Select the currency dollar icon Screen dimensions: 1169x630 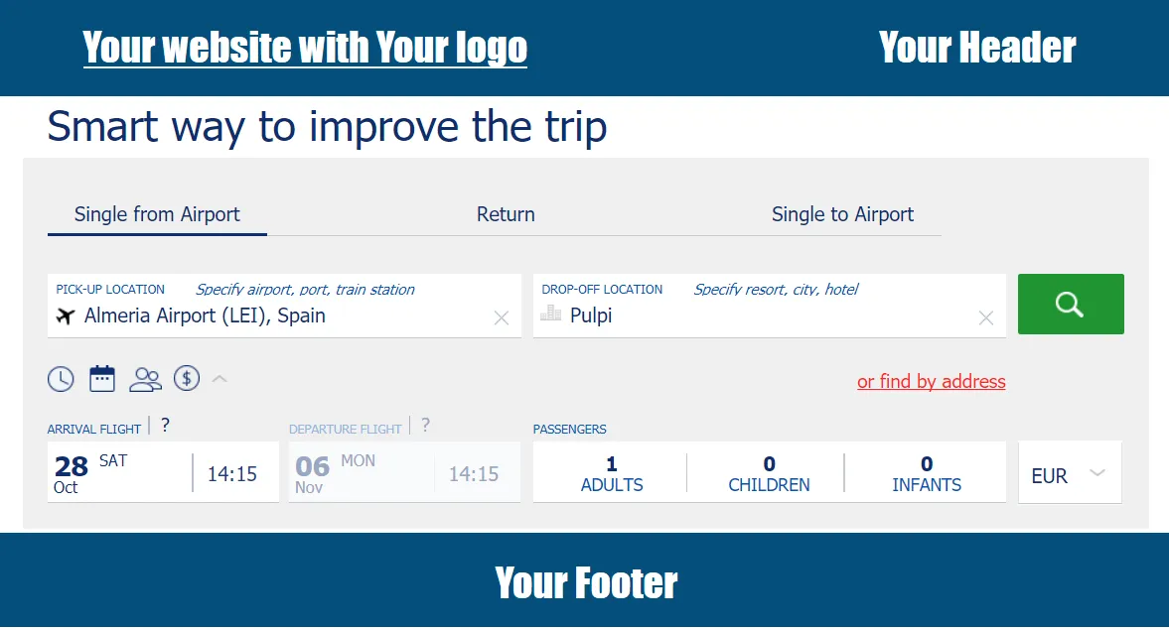(187, 378)
